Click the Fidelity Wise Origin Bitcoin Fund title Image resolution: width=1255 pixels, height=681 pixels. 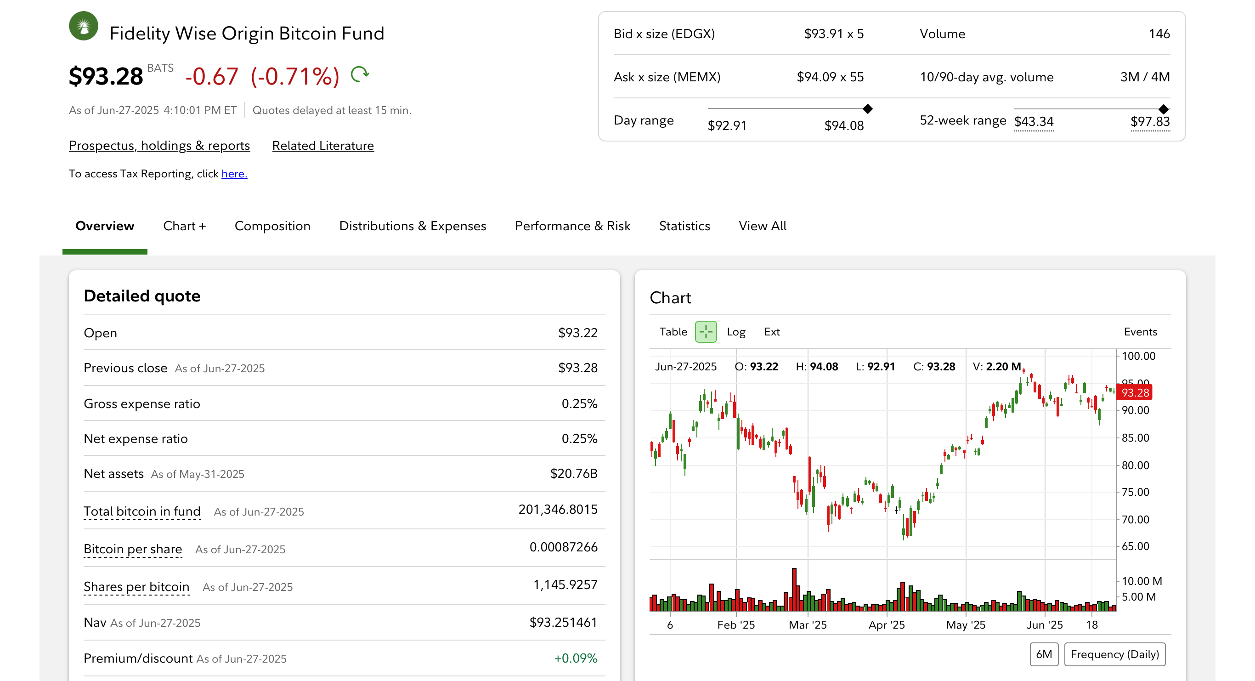coord(247,33)
